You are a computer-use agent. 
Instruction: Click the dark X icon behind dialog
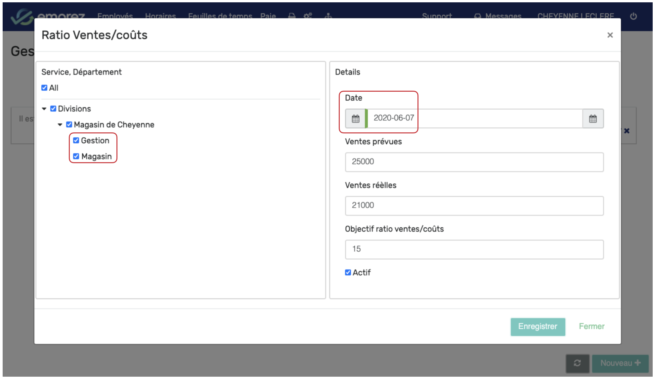coord(627,131)
